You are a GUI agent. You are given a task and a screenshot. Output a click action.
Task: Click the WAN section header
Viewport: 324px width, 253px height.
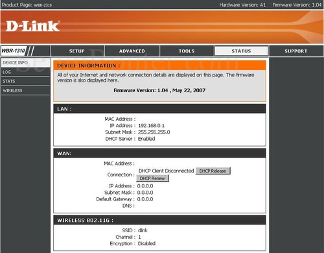(x=159, y=153)
